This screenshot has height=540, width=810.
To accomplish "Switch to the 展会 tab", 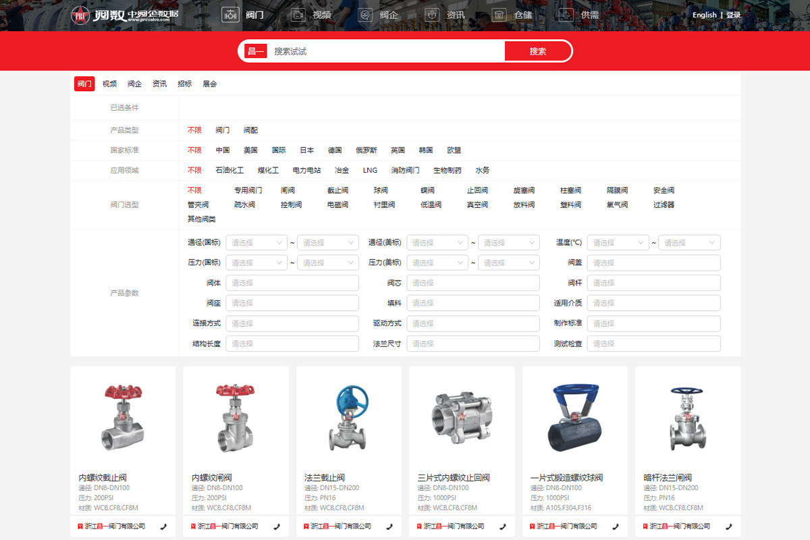I will pyautogui.click(x=210, y=84).
